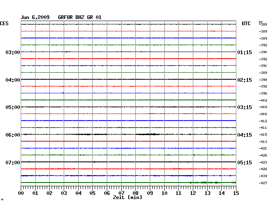
Task: Click the DC offset value -423
Action: (x=263, y=162)
